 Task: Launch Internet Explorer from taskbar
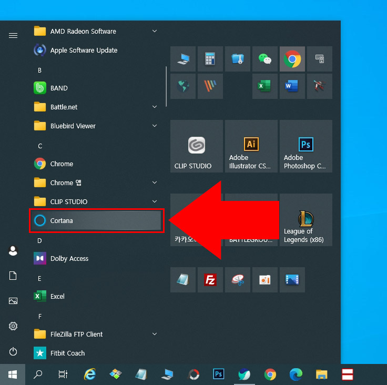(x=90, y=374)
